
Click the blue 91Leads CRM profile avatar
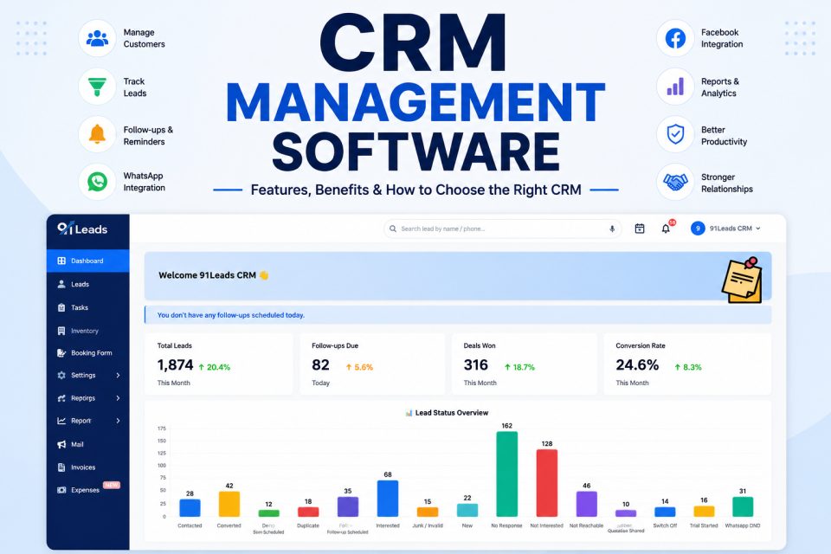(x=698, y=229)
